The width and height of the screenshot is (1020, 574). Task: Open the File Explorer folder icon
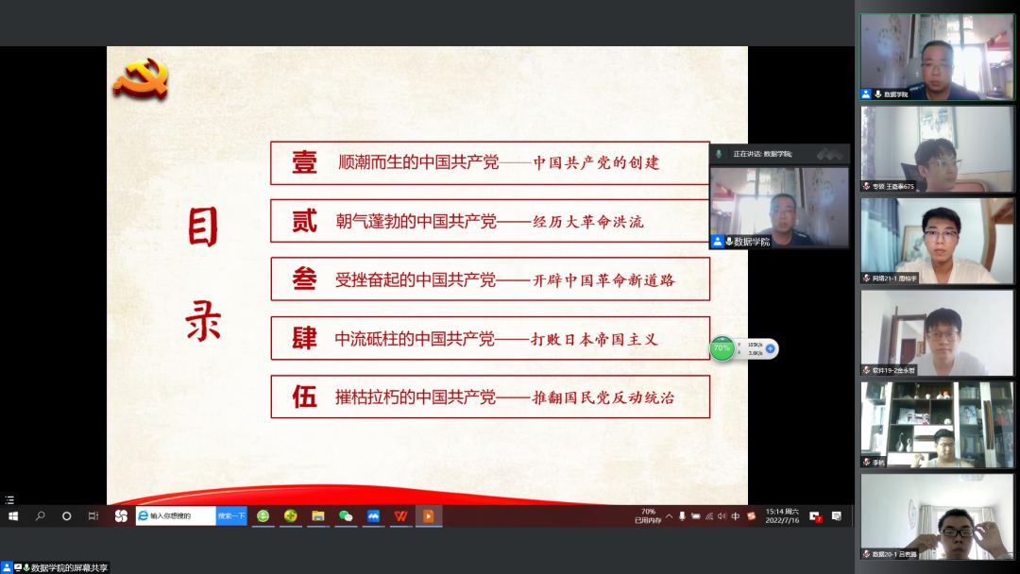(x=318, y=516)
